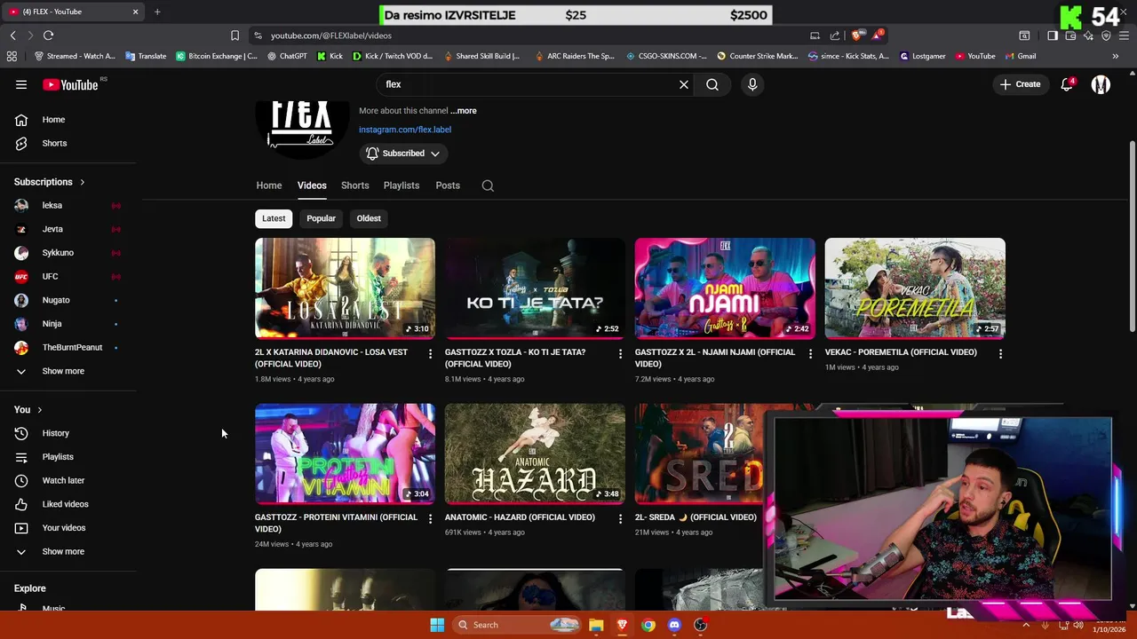Search within channel using magnifier icon
Image resolution: width=1137 pixels, height=639 pixels.
pyautogui.click(x=488, y=185)
